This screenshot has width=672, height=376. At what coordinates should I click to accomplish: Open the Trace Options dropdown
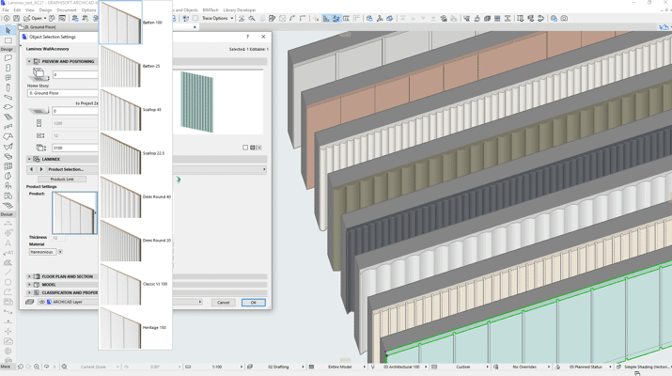coord(217,18)
